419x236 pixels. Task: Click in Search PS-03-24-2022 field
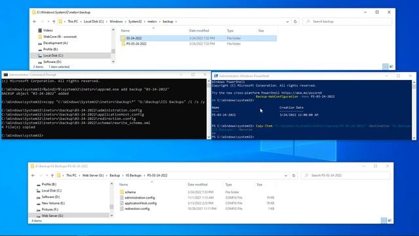click(x=346, y=176)
